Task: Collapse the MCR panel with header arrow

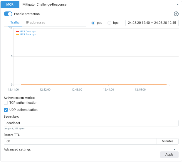Action: pyautogui.click(x=177, y=5)
